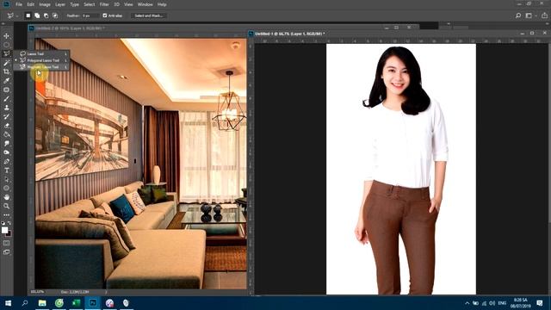The image size is (551, 310).
Task: Open Edit Toolbar three-dots button
Action: point(6,214)
